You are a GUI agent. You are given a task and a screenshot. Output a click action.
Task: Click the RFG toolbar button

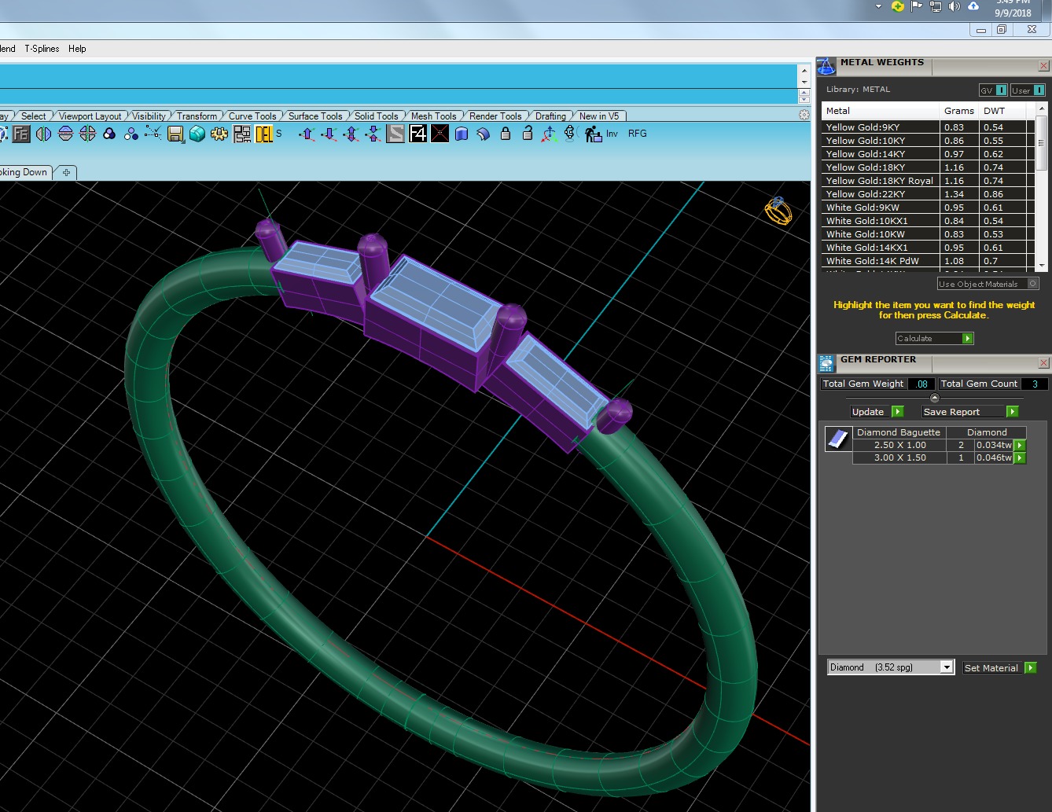(638, 134)
